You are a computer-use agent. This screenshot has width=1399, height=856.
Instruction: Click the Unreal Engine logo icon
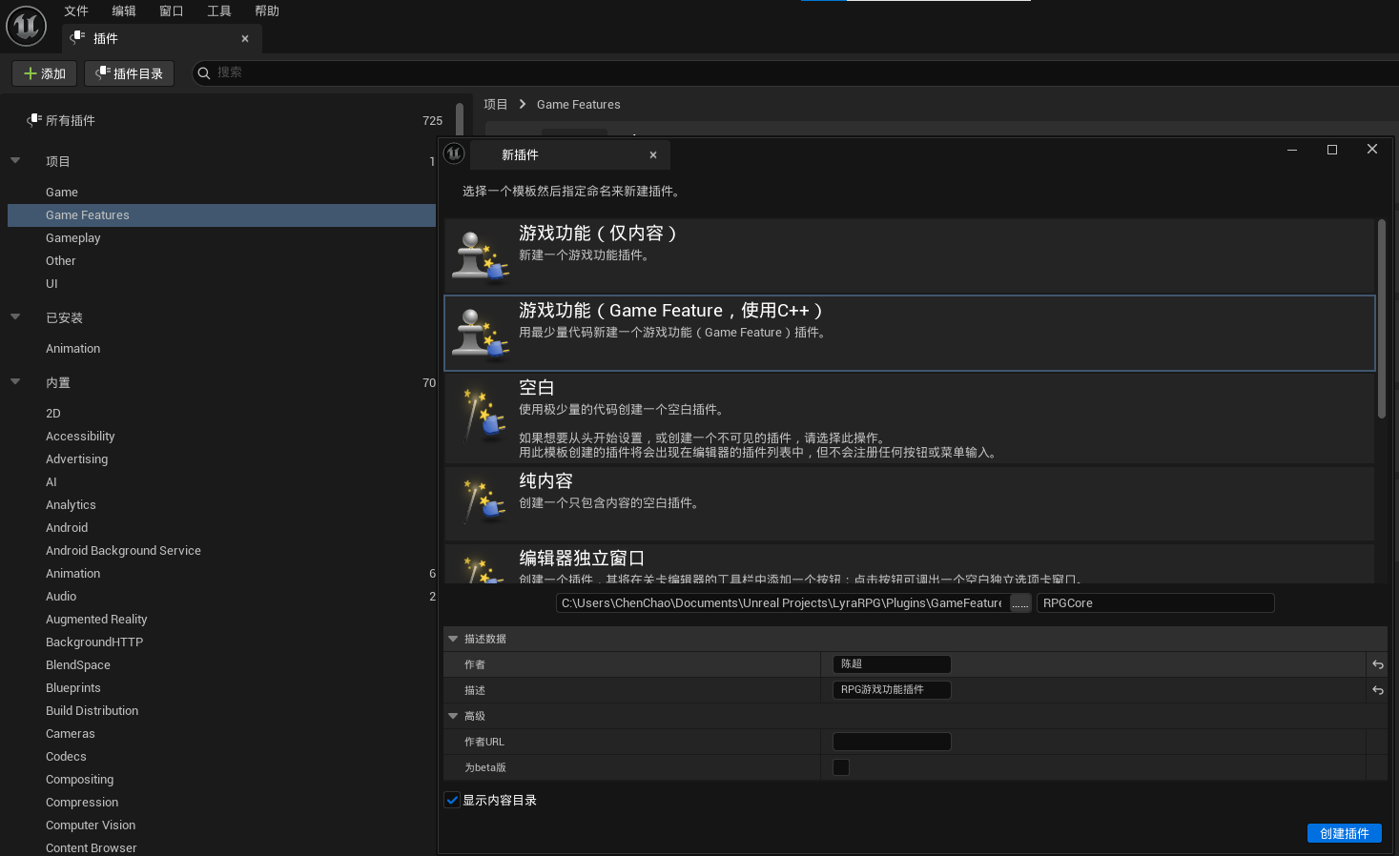pos(27,26)
